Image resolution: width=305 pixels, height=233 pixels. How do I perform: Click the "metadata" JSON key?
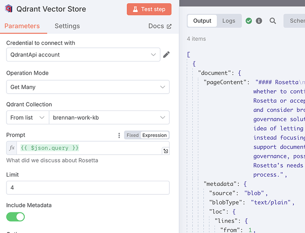click(x=221, y=184)
